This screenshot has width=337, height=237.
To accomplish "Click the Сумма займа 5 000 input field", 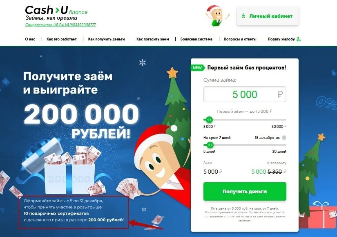I will (x=245, y=94).
